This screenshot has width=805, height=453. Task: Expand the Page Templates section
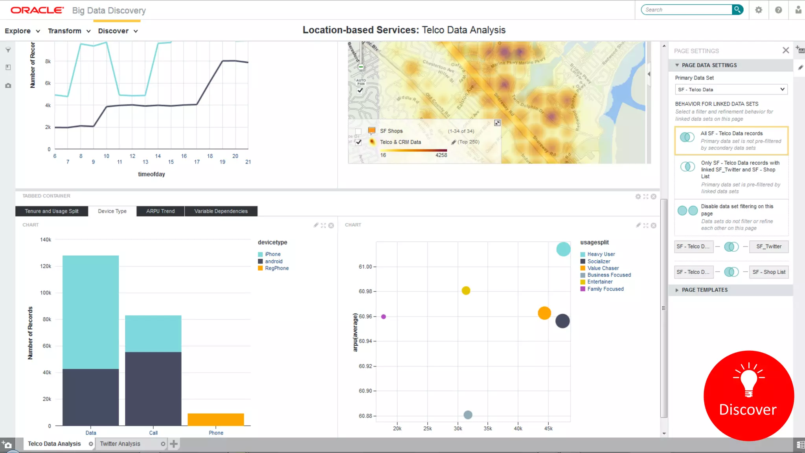(704, 290)
